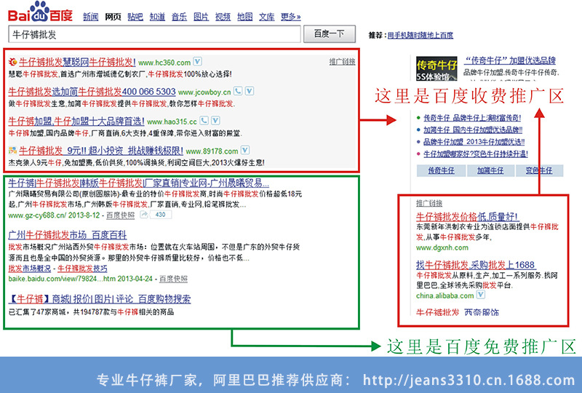Open 百度快照 for the baike.baidu.com result
This screenshot has height=393, width=582.
173,279
